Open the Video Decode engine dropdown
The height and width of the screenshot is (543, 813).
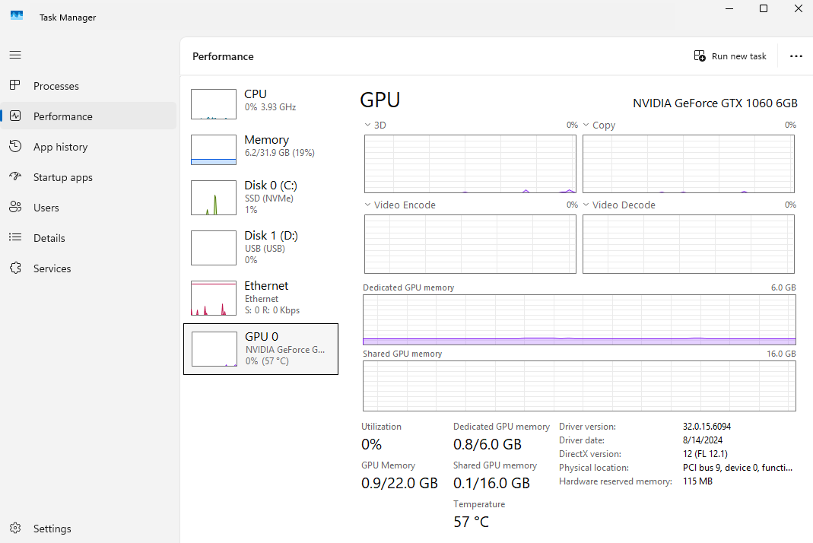click(586, 205)
